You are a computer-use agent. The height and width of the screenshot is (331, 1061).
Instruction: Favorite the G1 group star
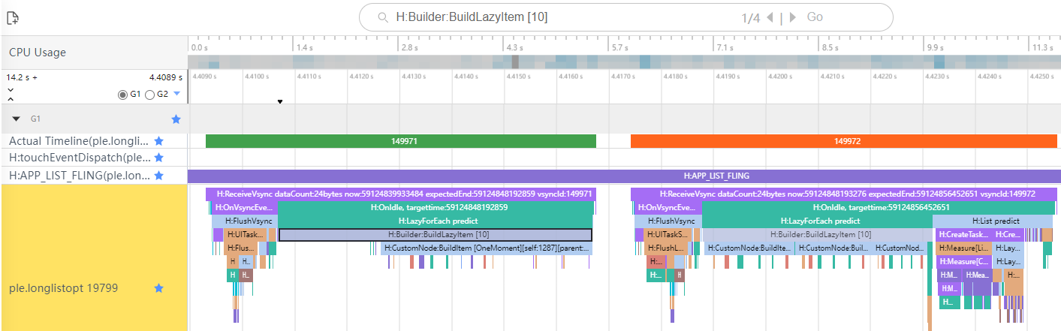click(x=176, y=119)
